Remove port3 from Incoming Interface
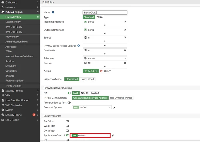 pyautogui.click(x=125, y=21)
